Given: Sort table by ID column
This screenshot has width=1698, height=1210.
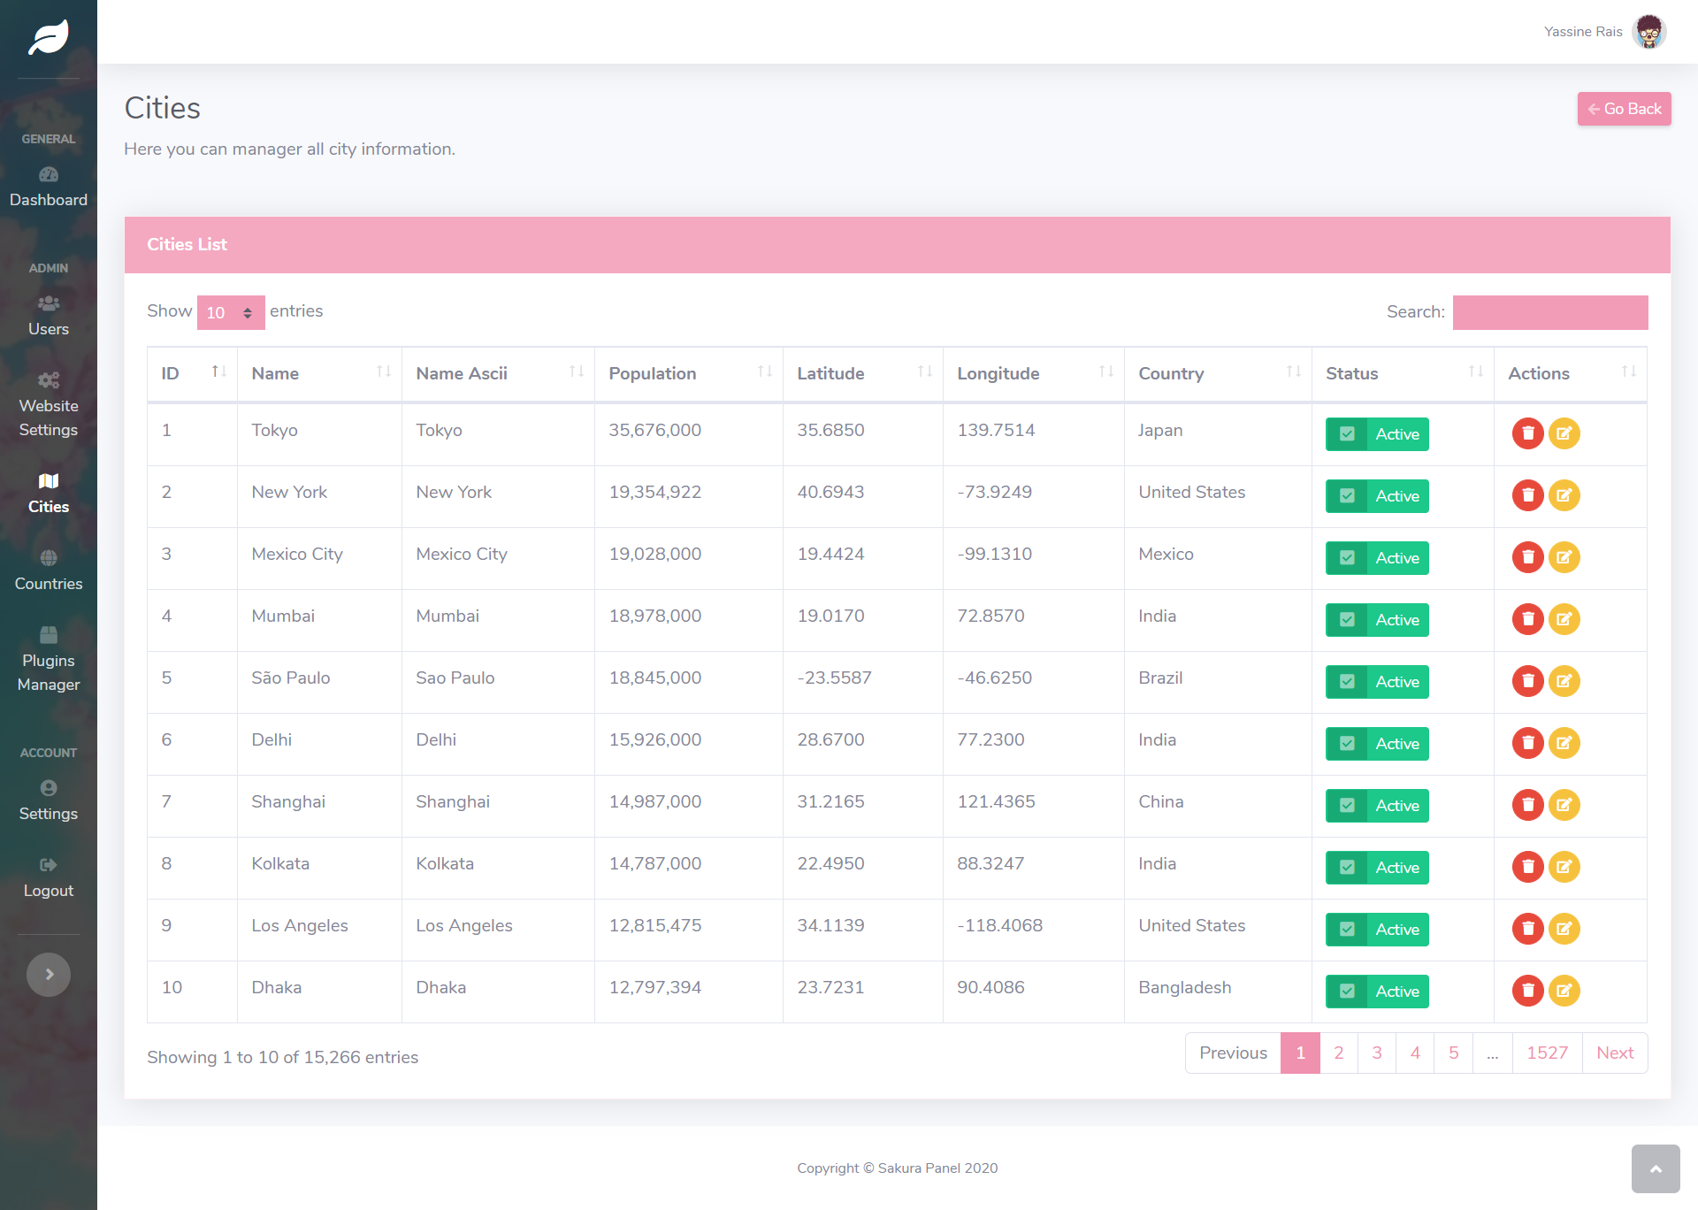Looking at the screenshot, I should [x=192, y=373].
